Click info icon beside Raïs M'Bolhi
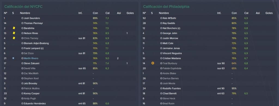 161,18
